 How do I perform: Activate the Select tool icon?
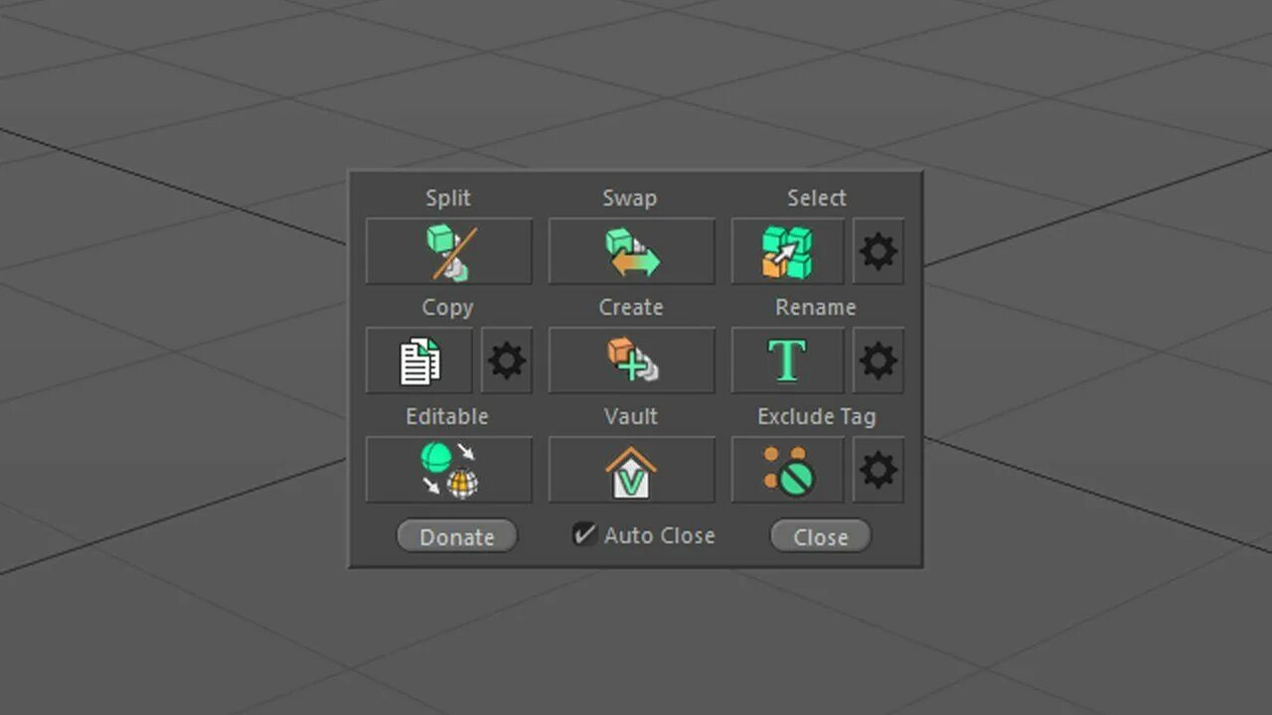[x=788, y=251]
